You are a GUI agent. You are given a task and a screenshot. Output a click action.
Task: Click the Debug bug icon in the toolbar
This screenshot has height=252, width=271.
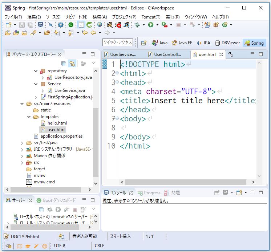(x=137, y=25)
